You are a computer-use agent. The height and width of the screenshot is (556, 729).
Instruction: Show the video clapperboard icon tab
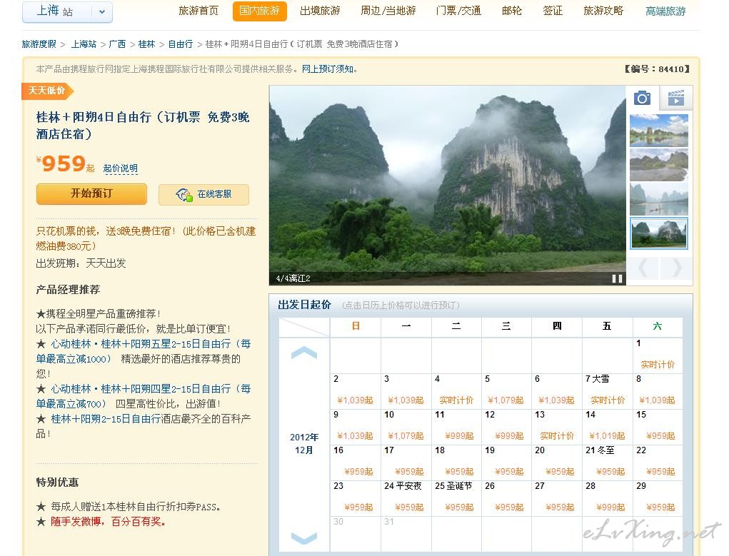coord(675,98)
